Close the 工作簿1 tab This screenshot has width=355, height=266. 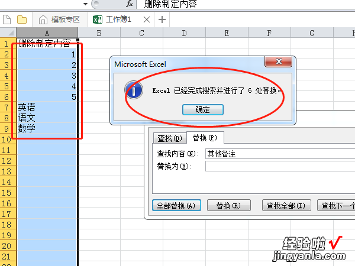coord(147,20)
